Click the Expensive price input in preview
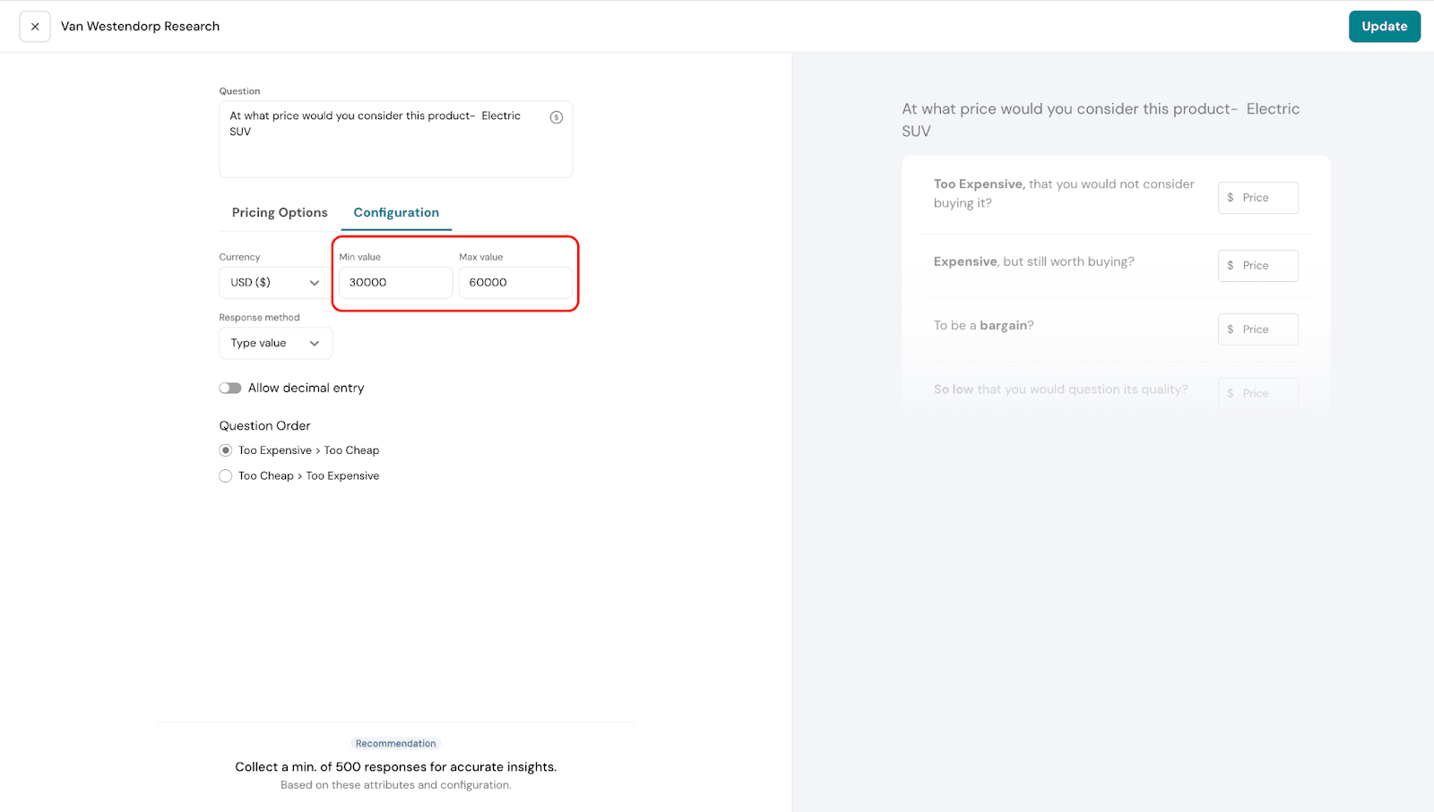Screen dimensions: 1434x812 1257,266
